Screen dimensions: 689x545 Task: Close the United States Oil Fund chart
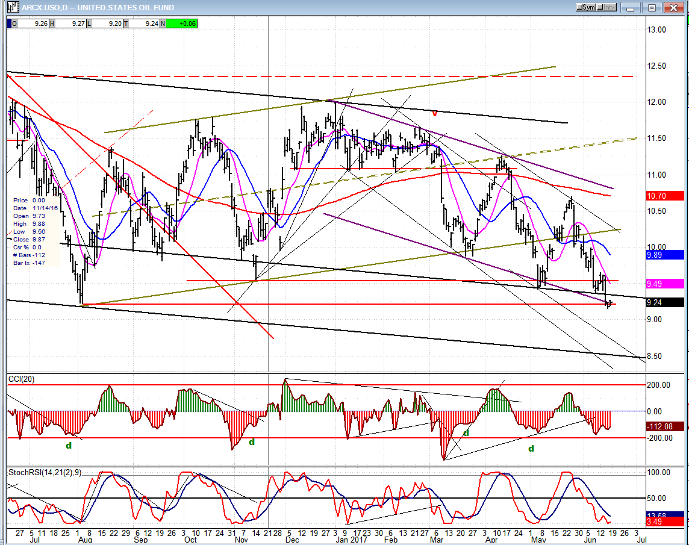coord(673,8)
